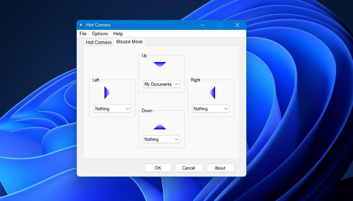Minimize the Hot Corners window
353x201 pixels.
pyautogui.click(x=202, y=25)
